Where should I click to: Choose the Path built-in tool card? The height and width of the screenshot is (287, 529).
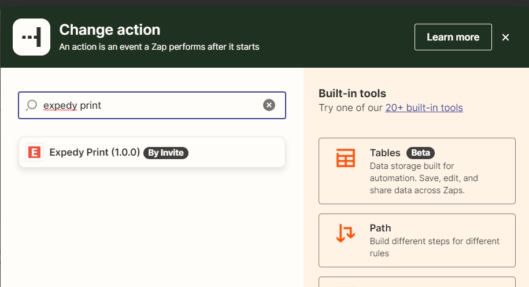pos(417,240)
